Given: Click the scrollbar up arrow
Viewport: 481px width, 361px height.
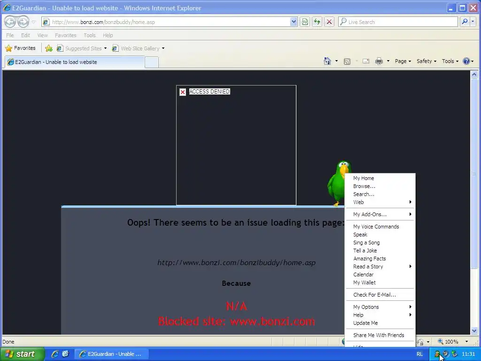Looking at the screenshot, I should pyautogui.click(x=474, y=74).
